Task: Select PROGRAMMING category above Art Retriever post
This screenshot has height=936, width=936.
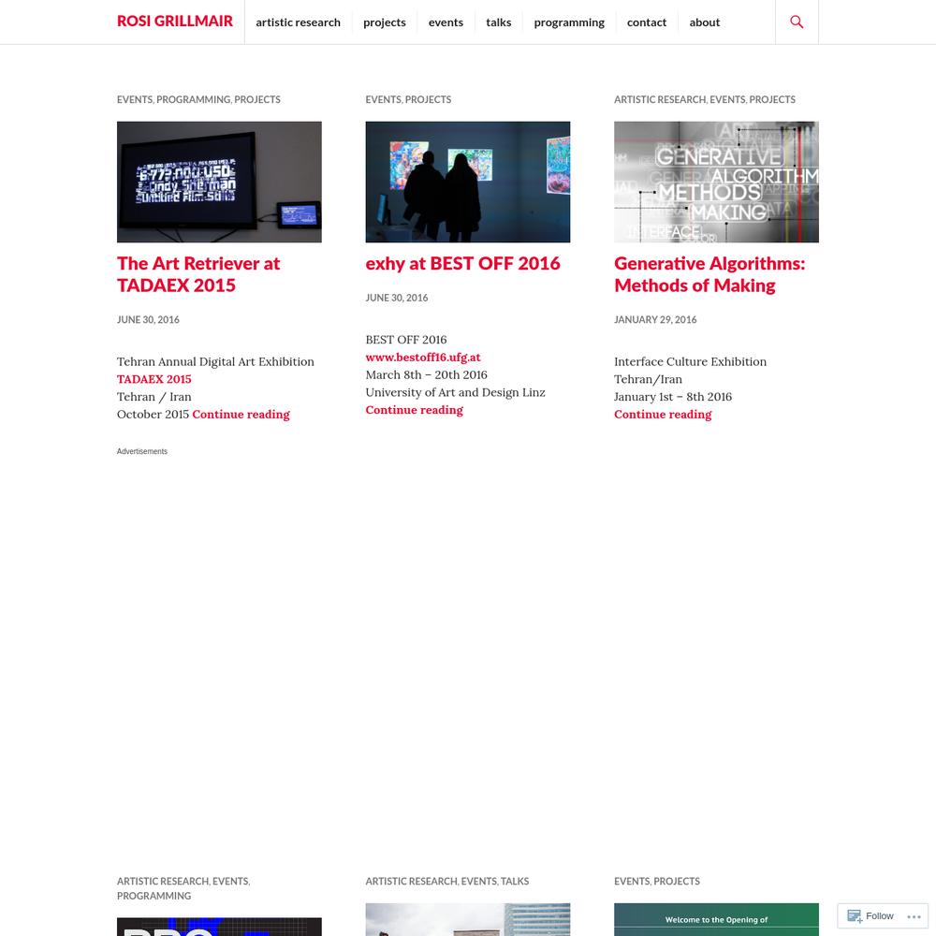Action: point(193,100)
